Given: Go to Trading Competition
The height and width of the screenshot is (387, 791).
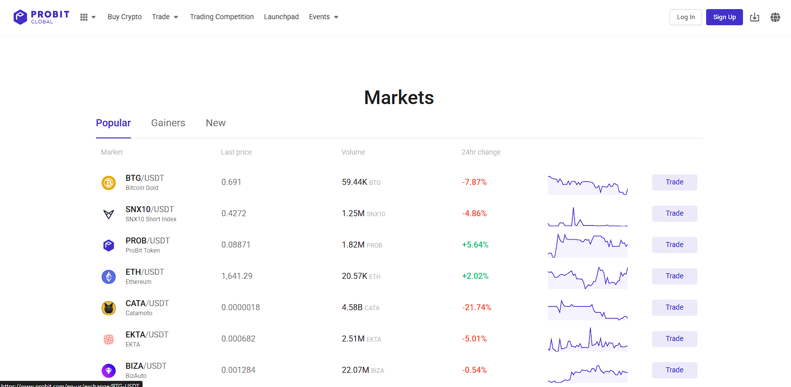Looking at the screenshot, I should tap(222, 17).
